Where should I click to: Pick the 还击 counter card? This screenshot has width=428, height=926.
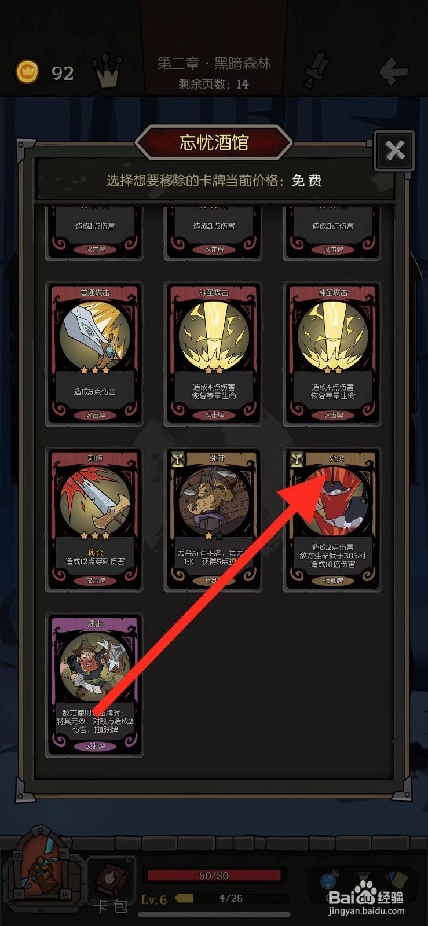click(95, 685)
